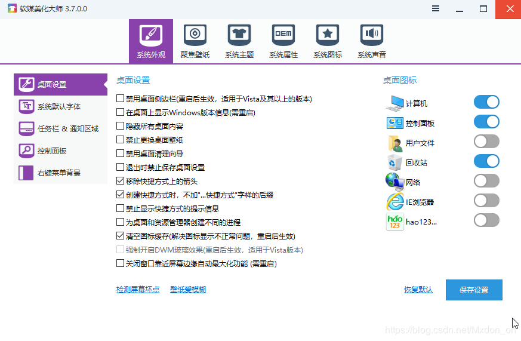
Task: Open the 系统属性 OEM icon
Action: (x=283, y=35)
